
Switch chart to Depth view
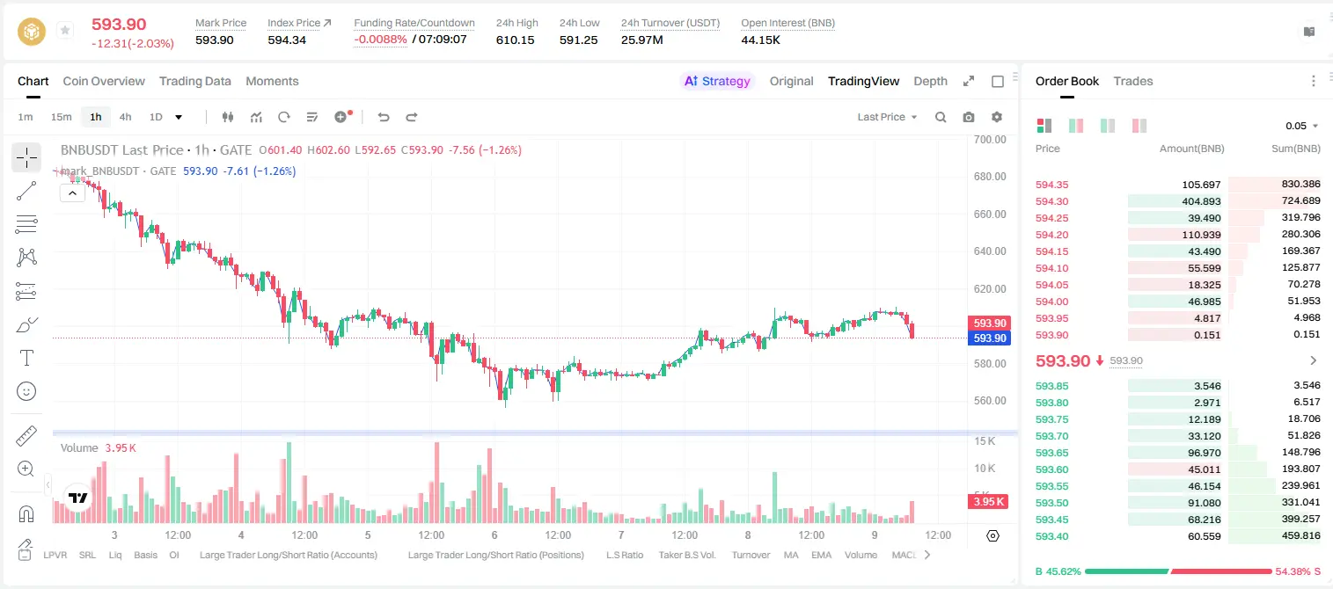[930, 81]
